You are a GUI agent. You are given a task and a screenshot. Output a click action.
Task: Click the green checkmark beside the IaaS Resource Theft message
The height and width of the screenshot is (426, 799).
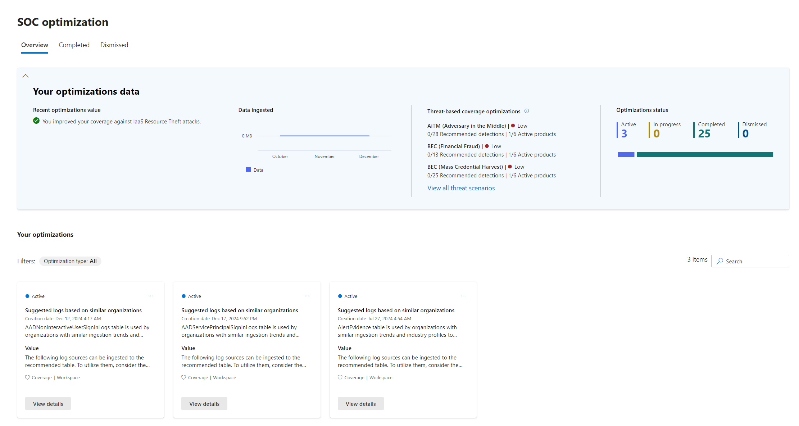(x=36, y=121)
